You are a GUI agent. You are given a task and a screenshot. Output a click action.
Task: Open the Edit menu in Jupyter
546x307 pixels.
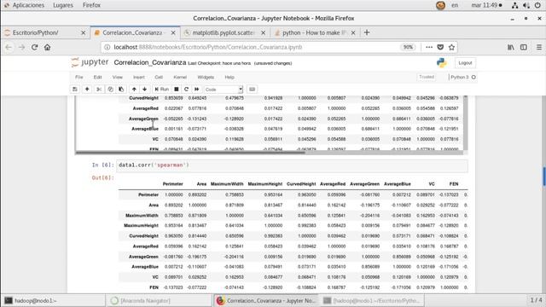(97, 78)
